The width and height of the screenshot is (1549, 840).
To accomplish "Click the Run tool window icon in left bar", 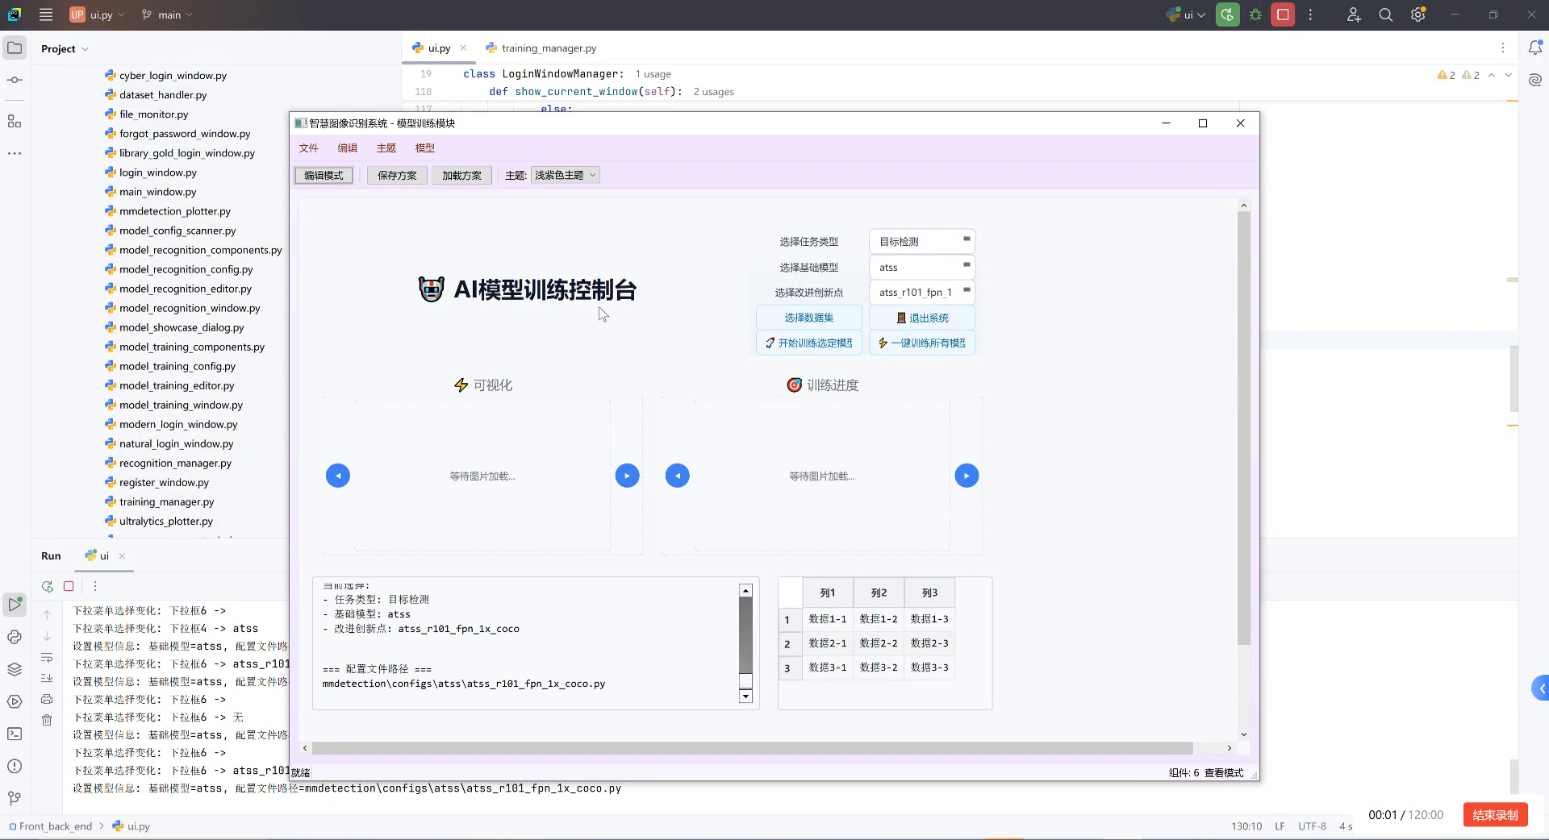I will click(x=15, y=604).
